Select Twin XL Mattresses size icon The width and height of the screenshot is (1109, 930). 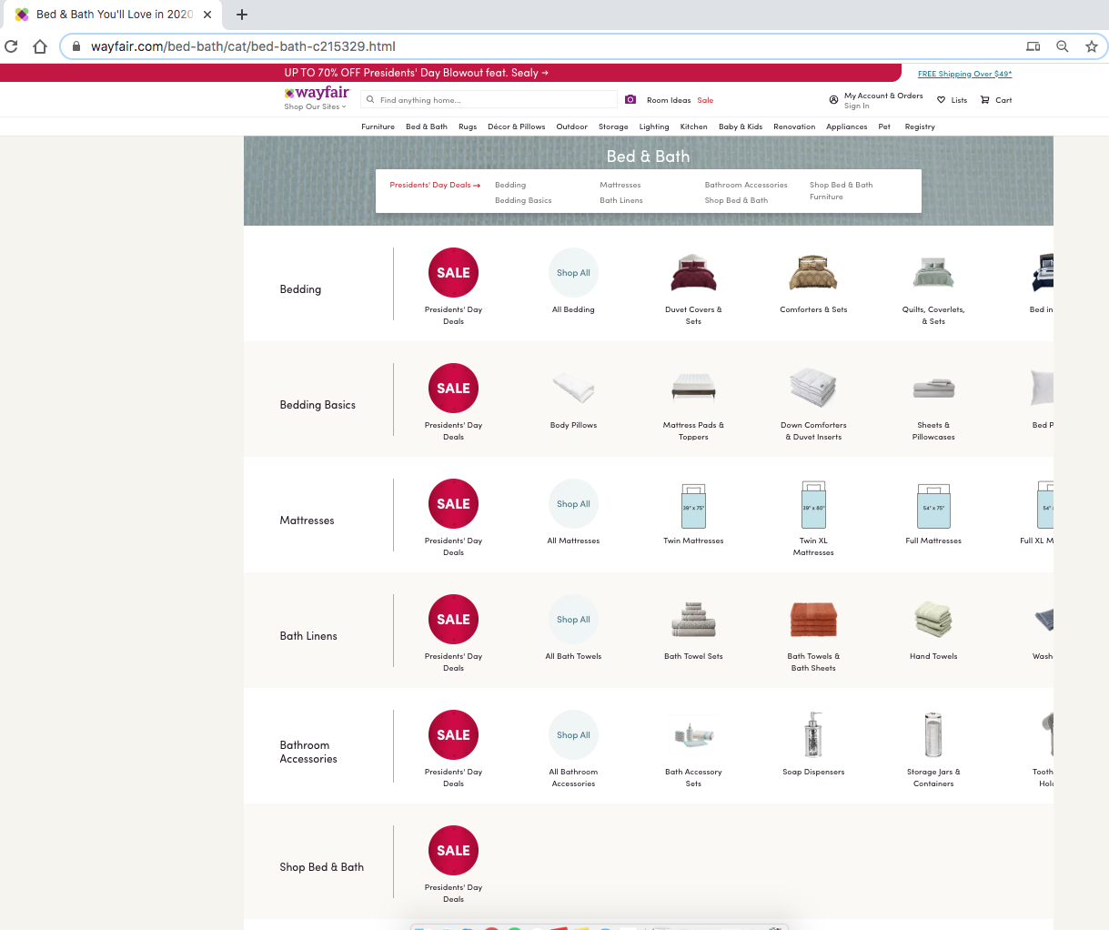click(x=813, y=505)
